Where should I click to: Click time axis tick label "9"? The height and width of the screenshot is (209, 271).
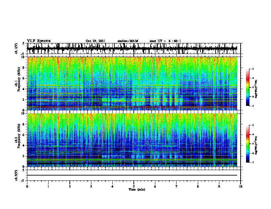pos(219,186)
